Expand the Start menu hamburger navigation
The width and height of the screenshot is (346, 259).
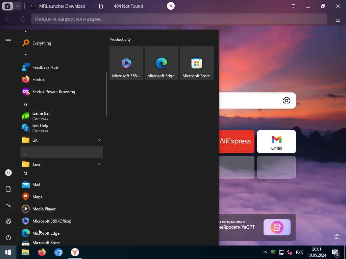[x=8, y=39]
